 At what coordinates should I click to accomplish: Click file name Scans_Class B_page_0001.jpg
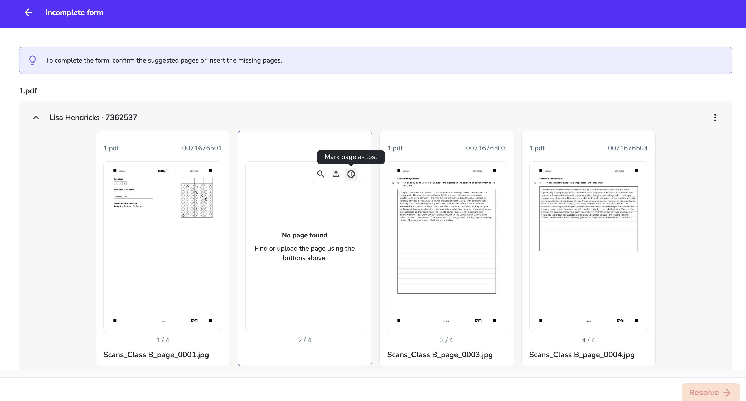(x=156, y=355)
